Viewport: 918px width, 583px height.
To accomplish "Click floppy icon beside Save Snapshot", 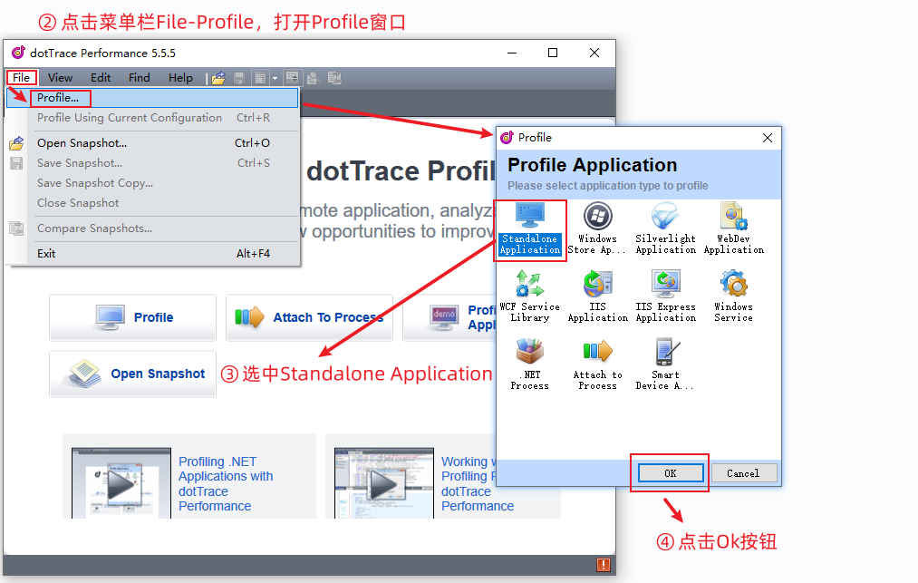I will (x=16, y=163).
